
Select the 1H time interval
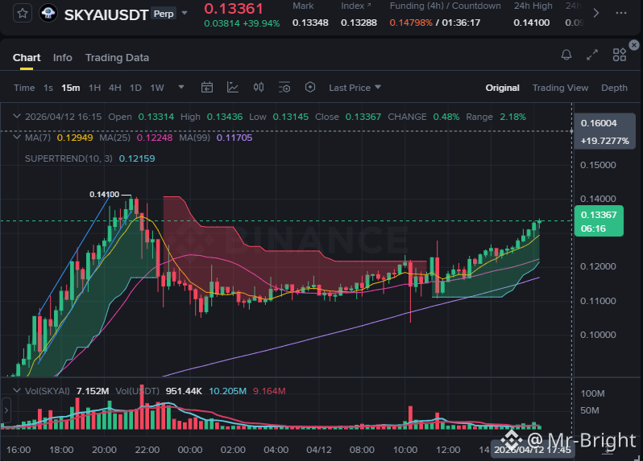point(95,88)
